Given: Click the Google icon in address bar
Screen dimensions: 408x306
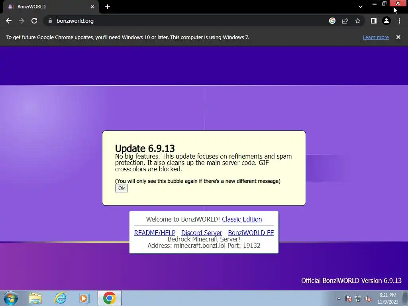Looking at the screenshot, I should 332,21.
